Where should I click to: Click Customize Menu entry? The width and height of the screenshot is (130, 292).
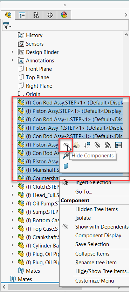click(x=94, y=281)
